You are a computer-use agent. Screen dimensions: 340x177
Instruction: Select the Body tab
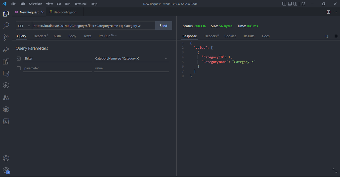pos(72,36)
